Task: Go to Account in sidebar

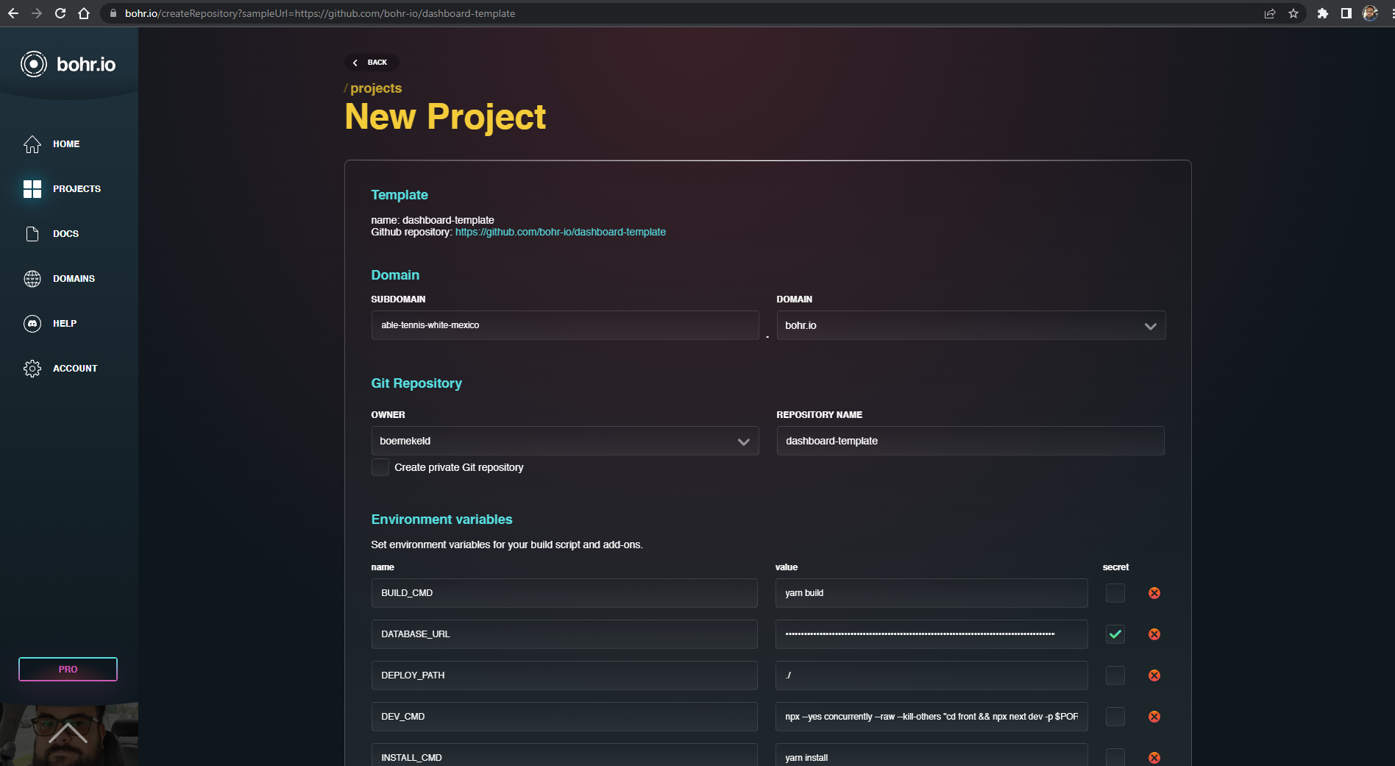Action: pos(75,369)
